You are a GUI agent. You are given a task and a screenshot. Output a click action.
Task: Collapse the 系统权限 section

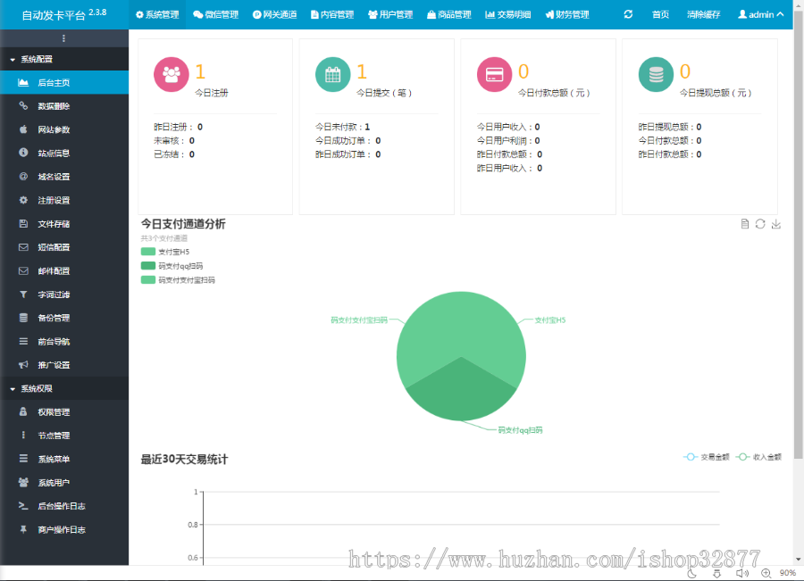[x=36, y=388]
